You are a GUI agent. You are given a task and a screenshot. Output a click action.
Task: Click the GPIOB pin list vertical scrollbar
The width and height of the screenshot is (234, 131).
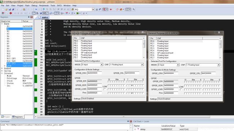point(144,48)
